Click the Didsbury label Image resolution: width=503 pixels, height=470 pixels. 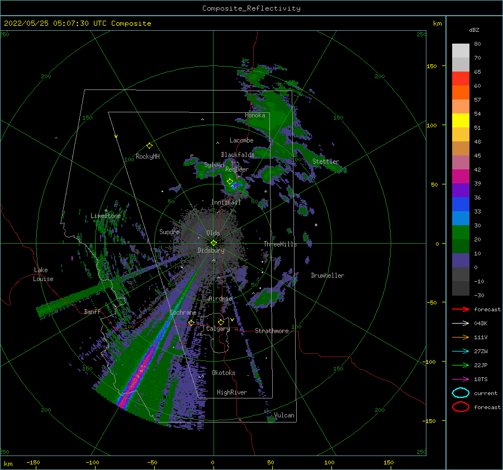click(211, 250)
